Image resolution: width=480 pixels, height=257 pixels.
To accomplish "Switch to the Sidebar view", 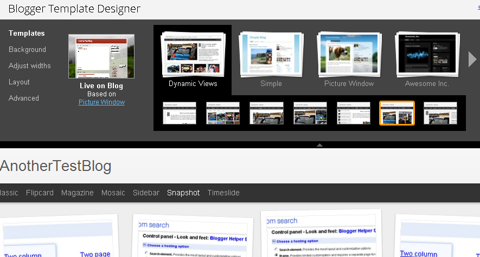I will [x=146, y=193].
